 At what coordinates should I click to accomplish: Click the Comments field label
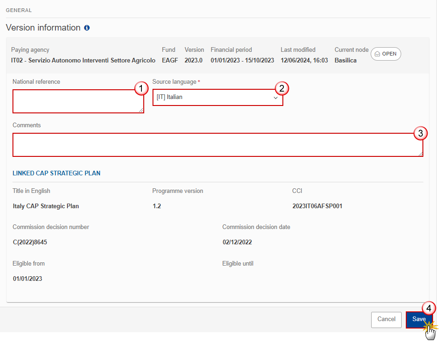tap(27, 125)
